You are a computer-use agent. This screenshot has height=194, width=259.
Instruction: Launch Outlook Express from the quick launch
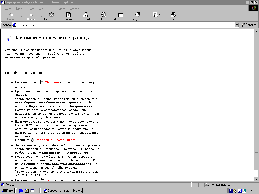[x=27, y=191]
